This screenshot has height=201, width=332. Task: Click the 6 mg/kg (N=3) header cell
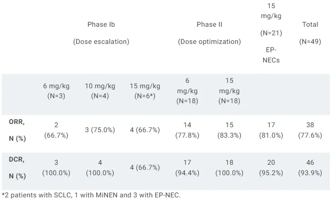[56, 91]
